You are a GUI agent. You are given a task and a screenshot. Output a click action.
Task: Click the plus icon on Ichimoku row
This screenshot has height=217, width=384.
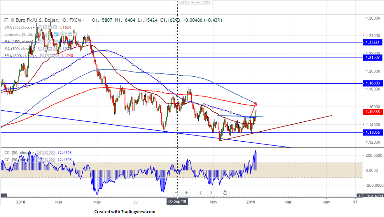70,34
